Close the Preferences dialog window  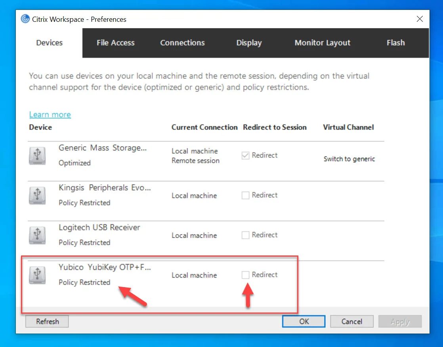click(420, 19)
